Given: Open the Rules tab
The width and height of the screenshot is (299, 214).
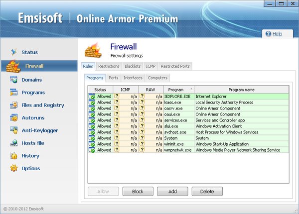Looking at the screenshot, I should click(x=88, y=66).
